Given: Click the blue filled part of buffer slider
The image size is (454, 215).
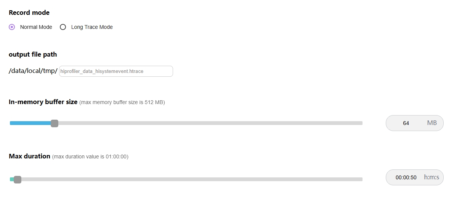Looking at the screenshot, I should 30,123.
